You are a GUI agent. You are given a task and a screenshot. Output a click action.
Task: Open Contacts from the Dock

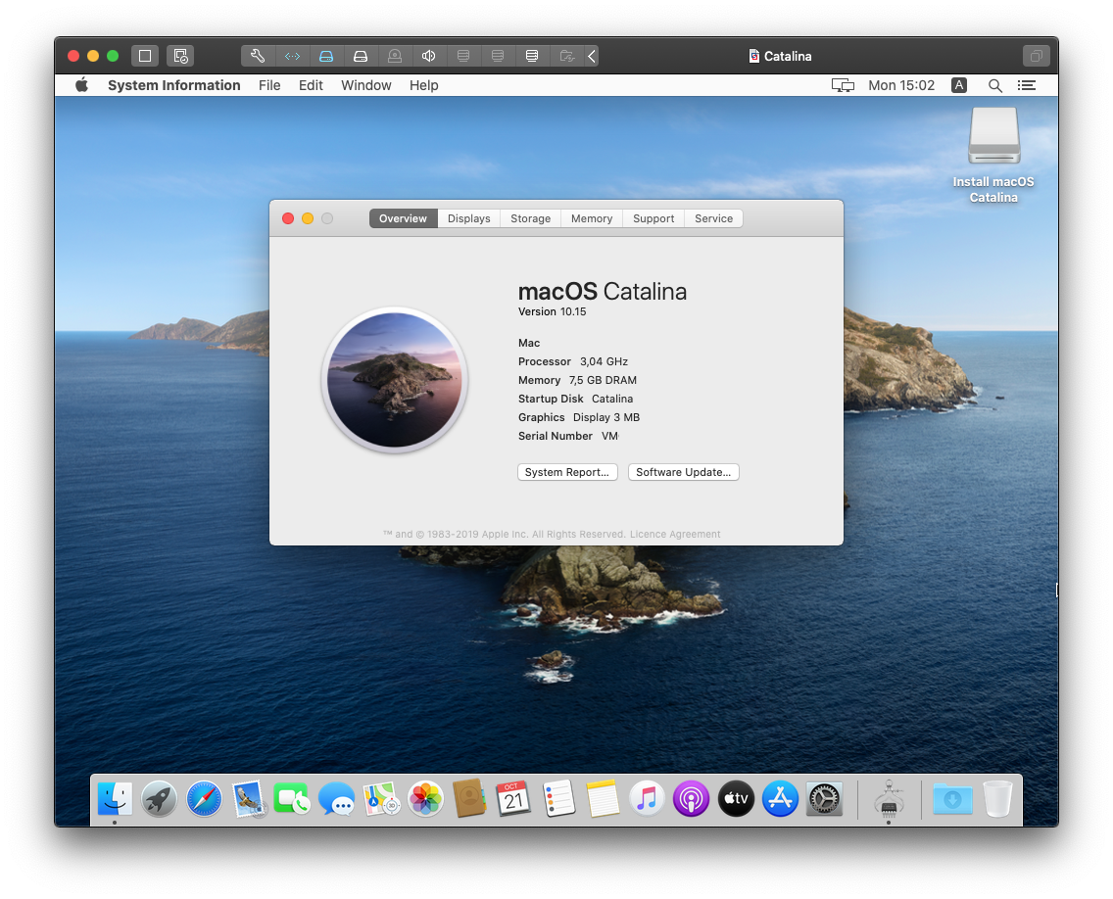coord(469,799)
